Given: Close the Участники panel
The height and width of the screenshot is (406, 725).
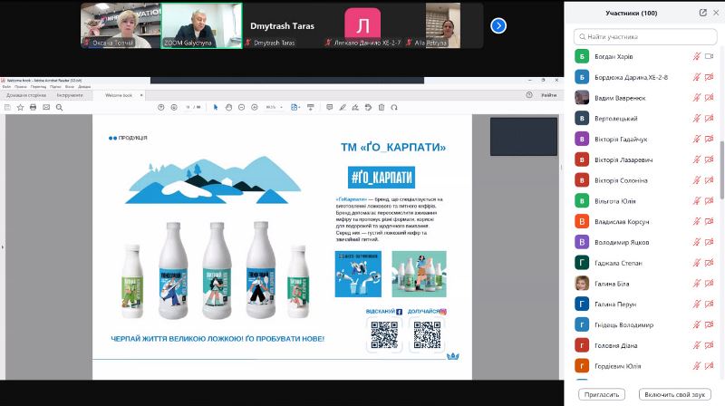Looking at the screenshot, I should point(716,13).
